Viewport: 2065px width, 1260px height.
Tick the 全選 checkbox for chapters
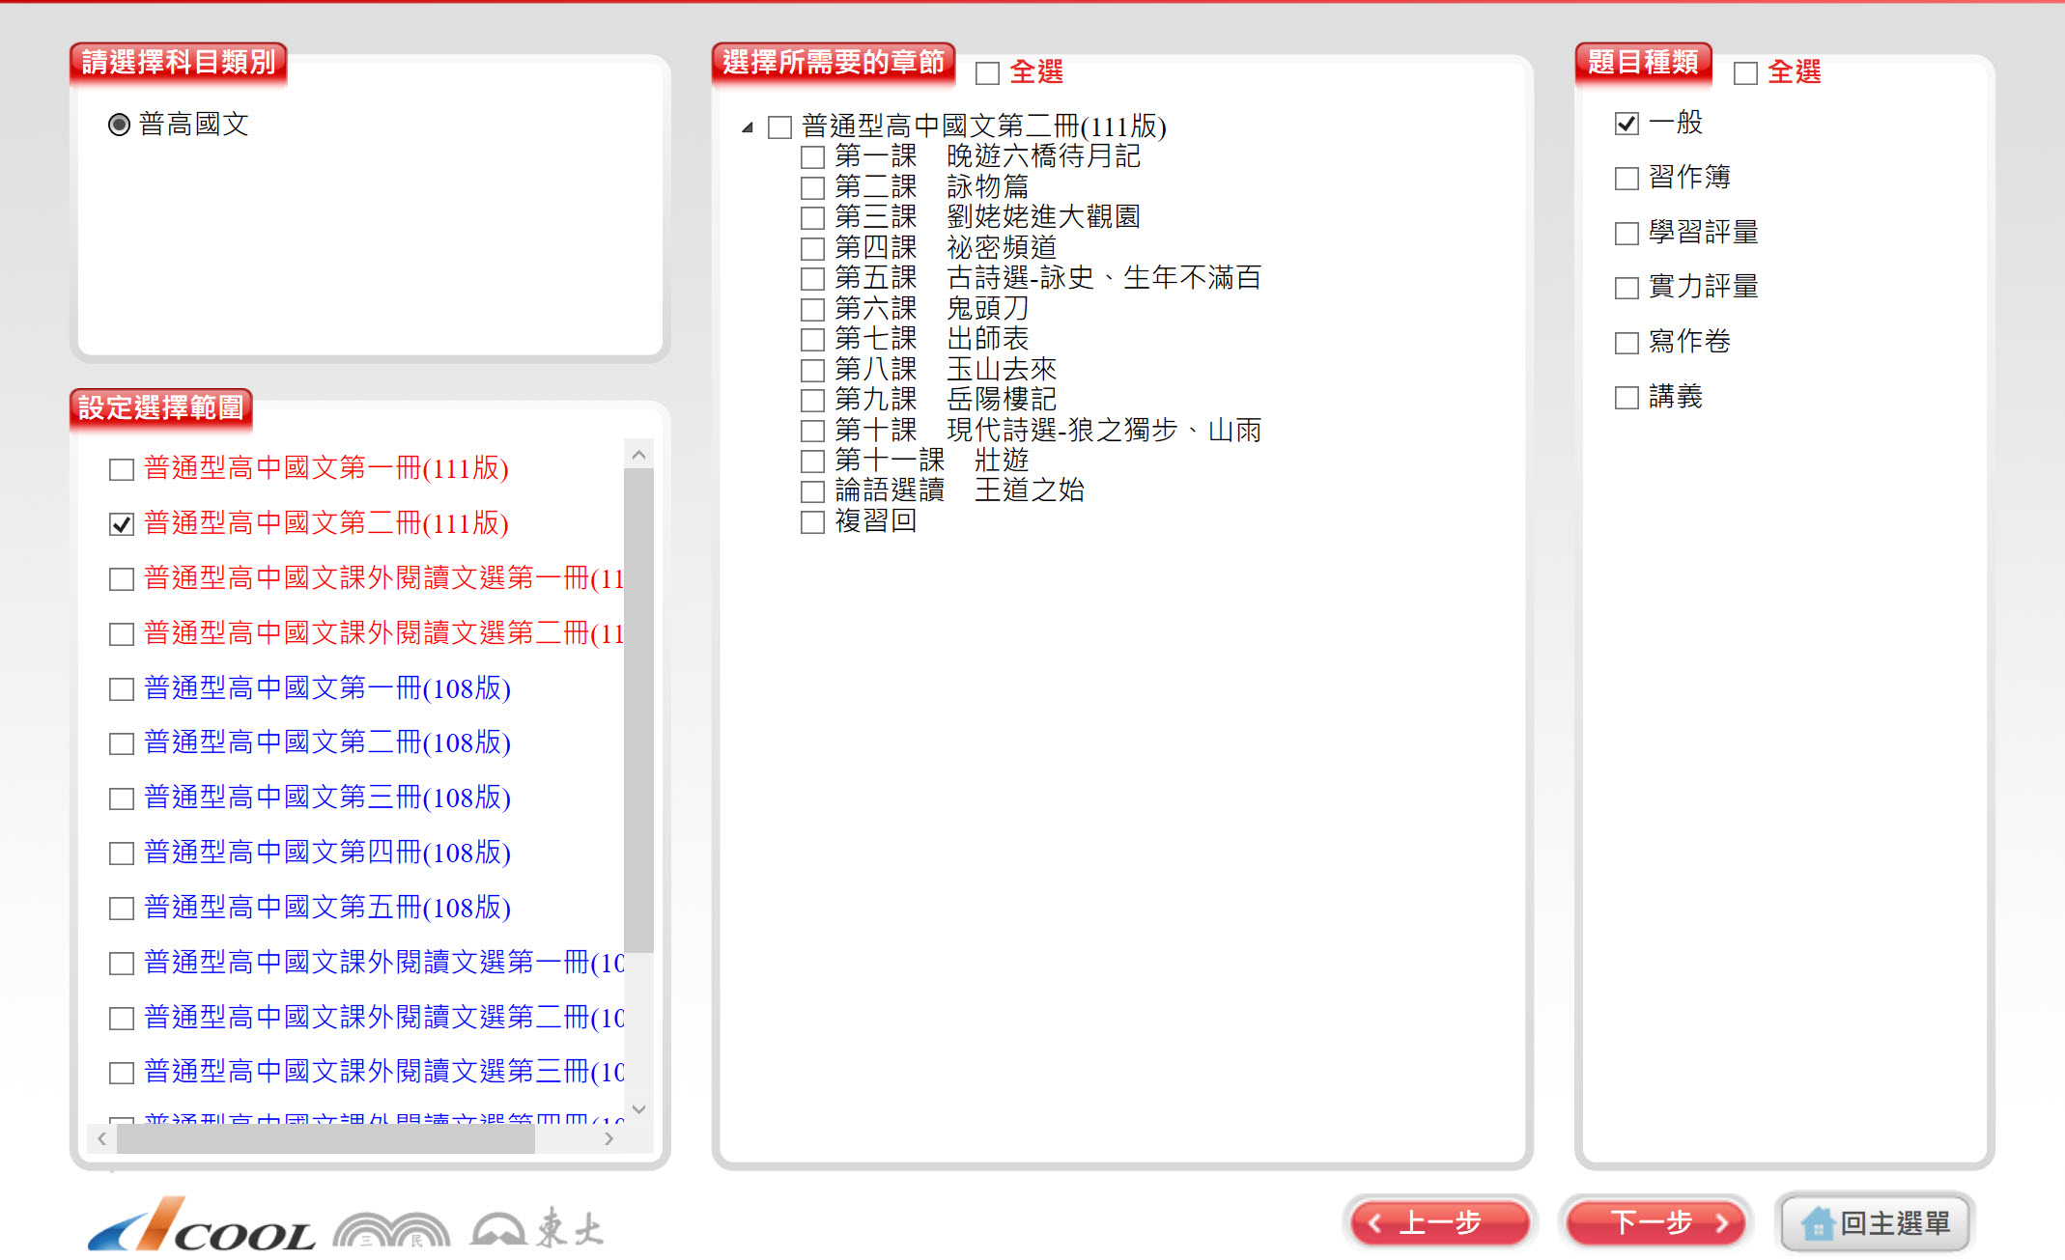(x=987, y=73)
